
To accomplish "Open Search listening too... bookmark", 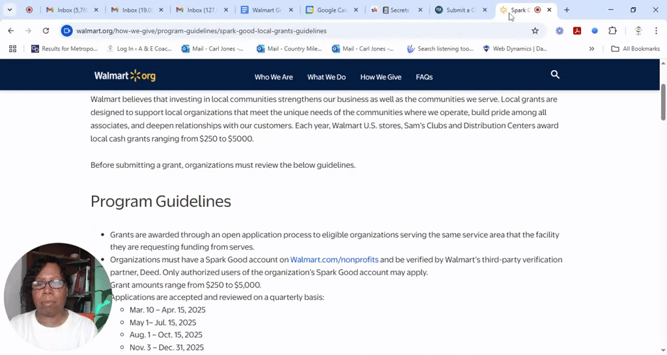I will coord(440,49).
